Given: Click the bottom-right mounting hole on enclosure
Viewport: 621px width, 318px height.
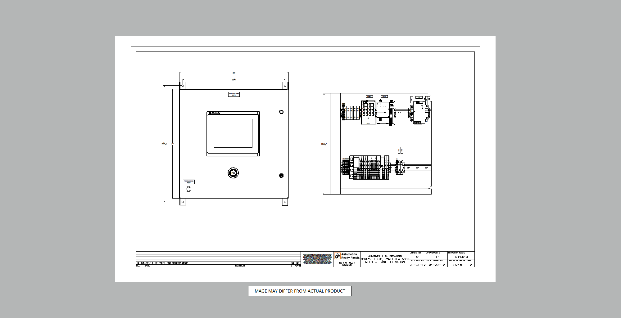Looking at the screenshot, I should (285, 202).
